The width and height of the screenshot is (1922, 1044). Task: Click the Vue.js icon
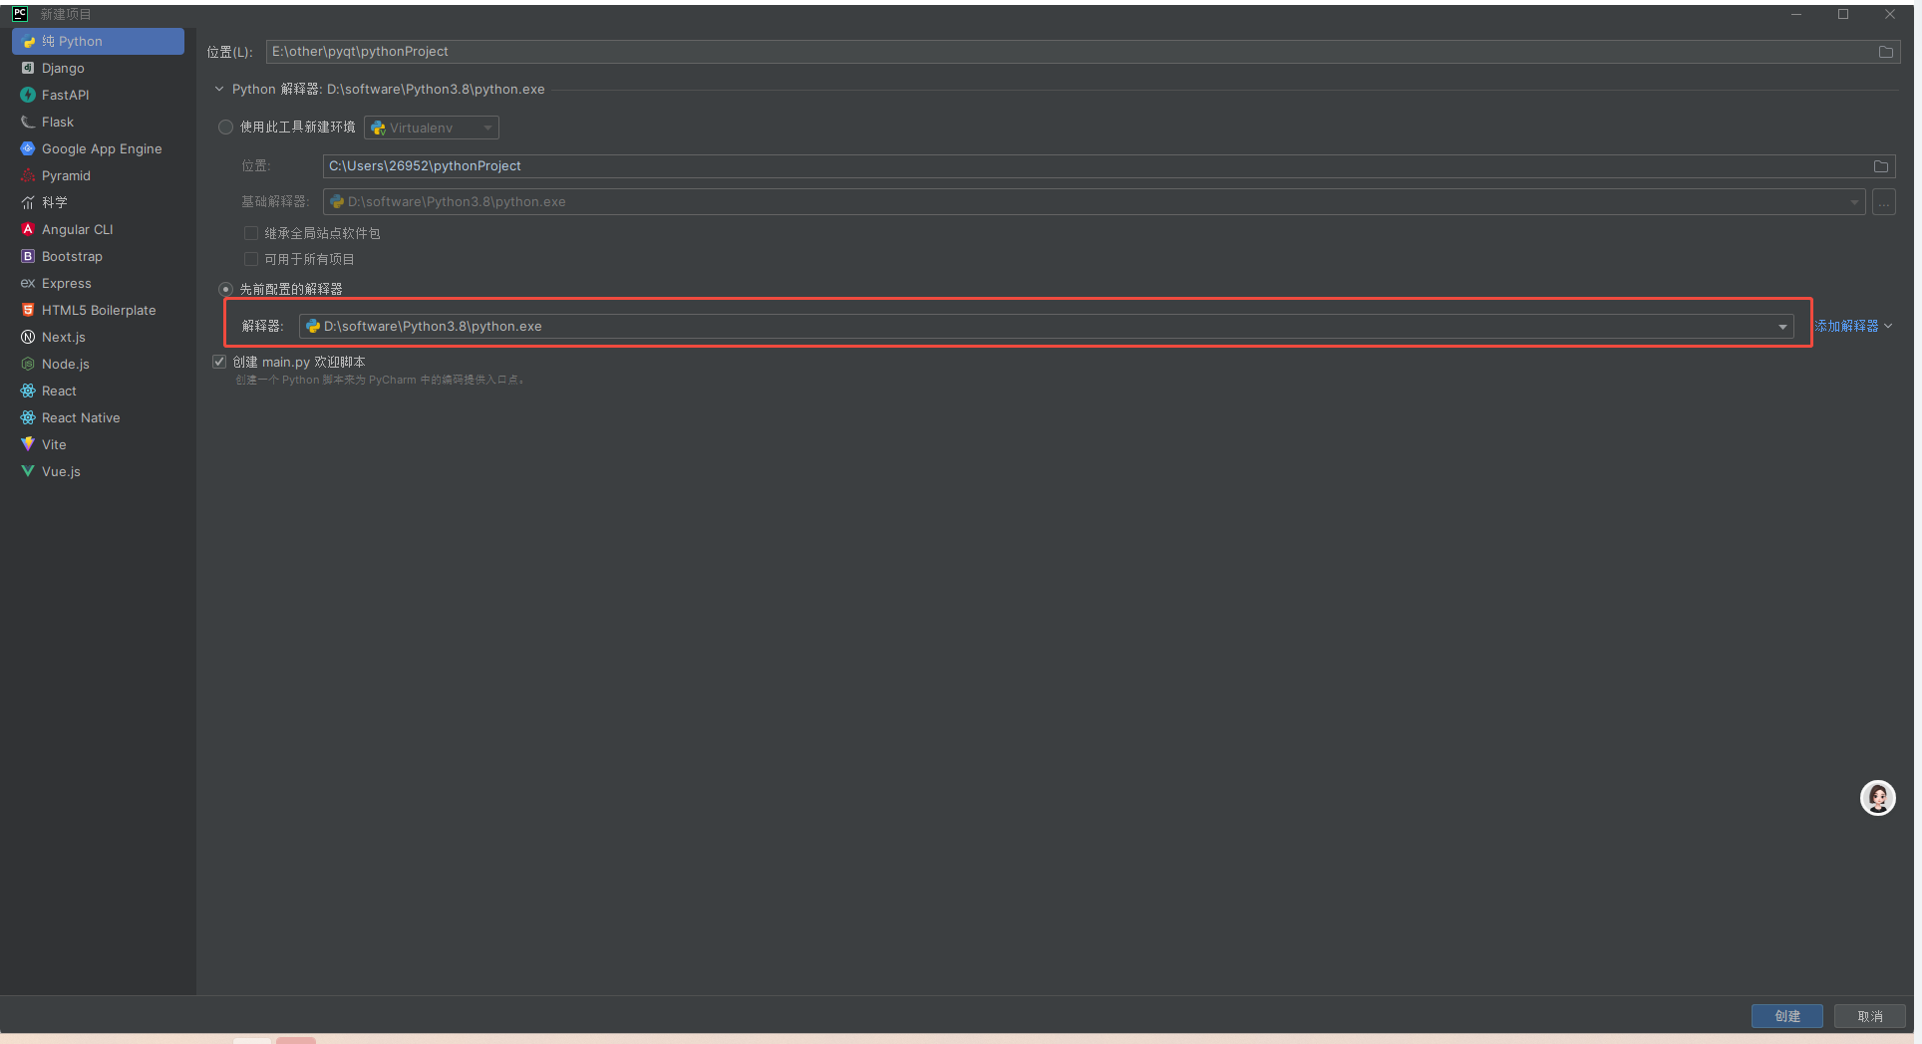(28, 471)
